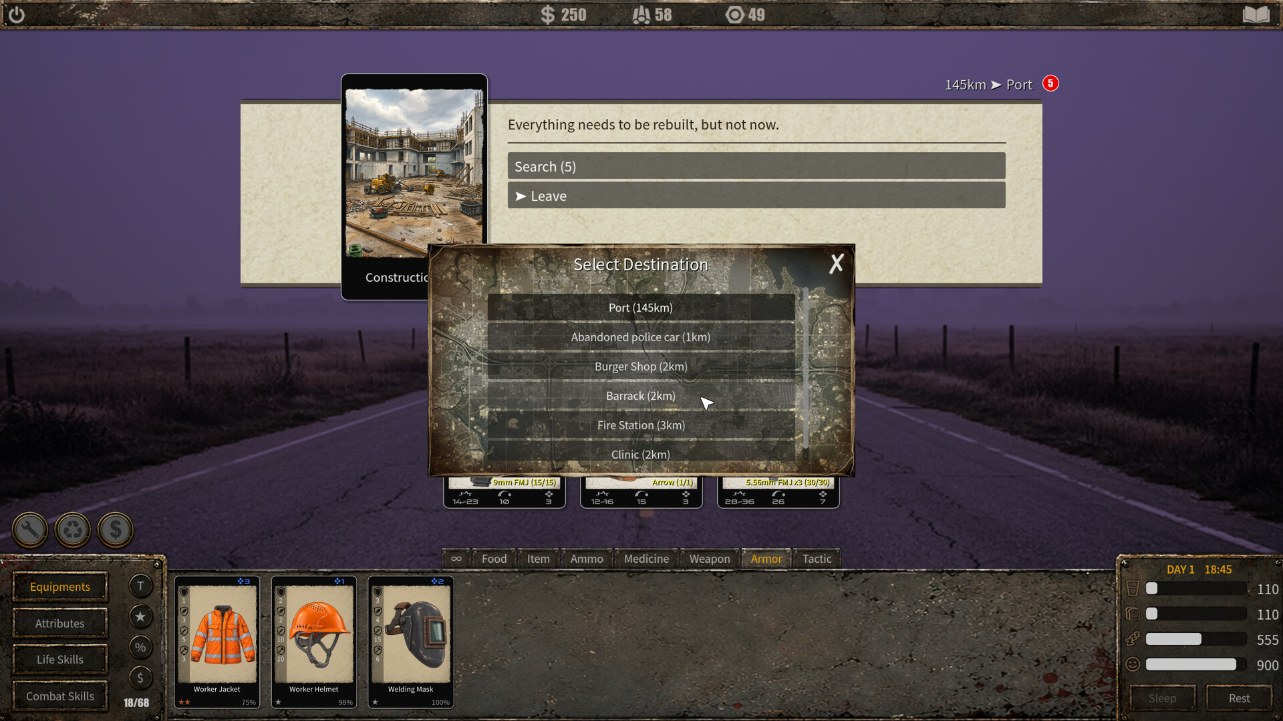Click the T filter button
1283x721 pixels.
tap(140, 586)
